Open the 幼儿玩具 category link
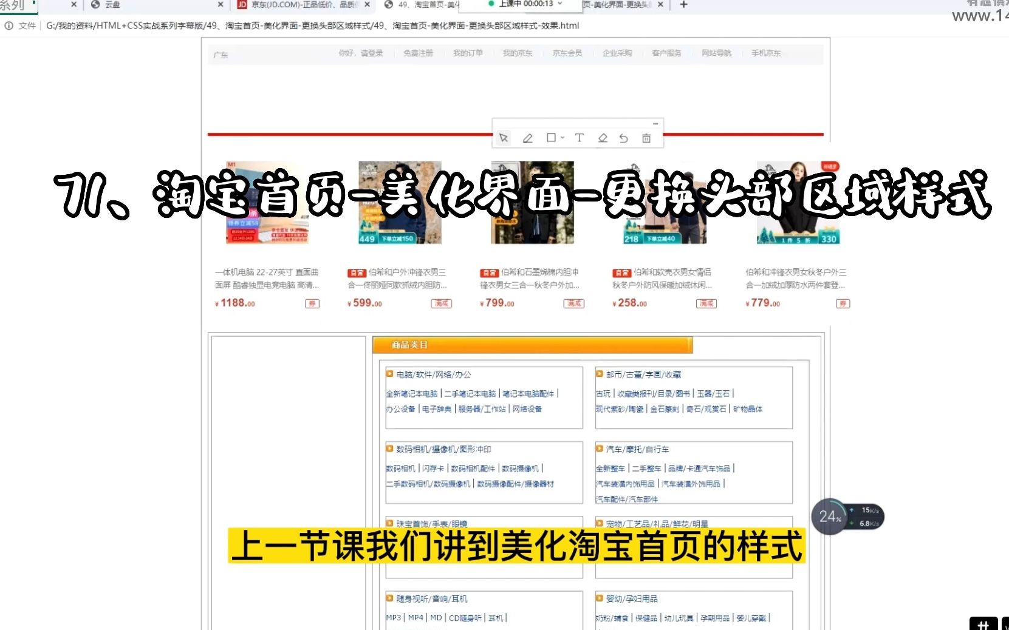1009x630 pixels. coord(679,618)
